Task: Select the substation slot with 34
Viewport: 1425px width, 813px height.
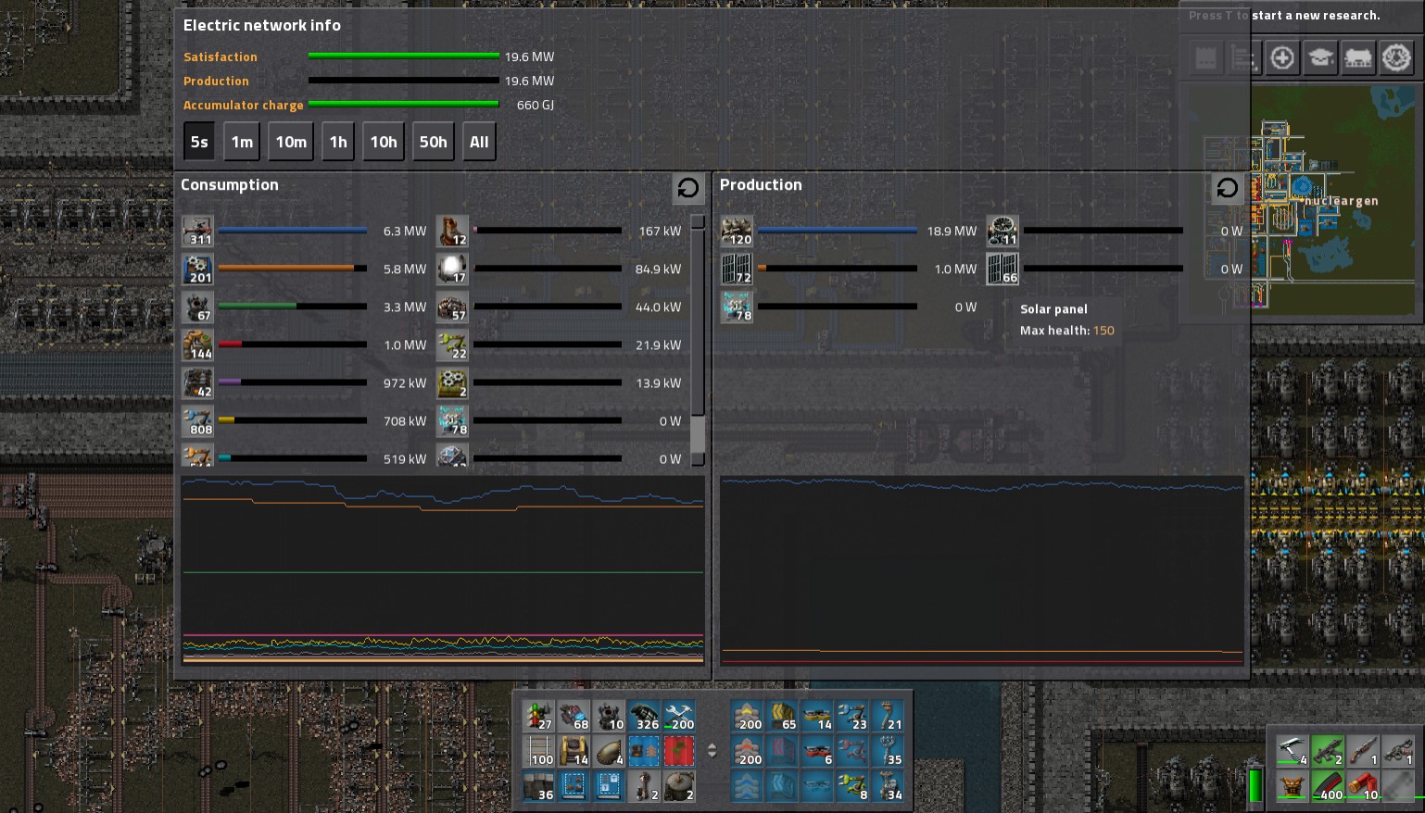Action: [888, 786]
